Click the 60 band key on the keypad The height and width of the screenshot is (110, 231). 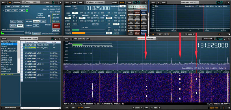click(137, 22)
